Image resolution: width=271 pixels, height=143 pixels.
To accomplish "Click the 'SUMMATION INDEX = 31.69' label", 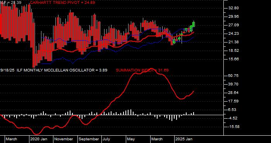I will [x=142, y=70].
